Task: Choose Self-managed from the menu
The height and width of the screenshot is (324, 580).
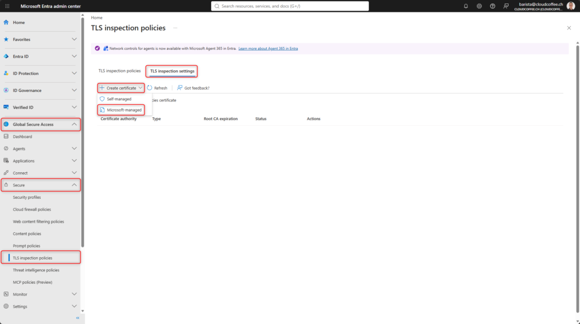Action: point(119,99)
